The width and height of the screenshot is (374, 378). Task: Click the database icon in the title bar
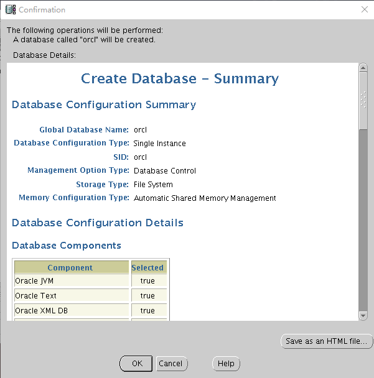click(x=11, y=10)
